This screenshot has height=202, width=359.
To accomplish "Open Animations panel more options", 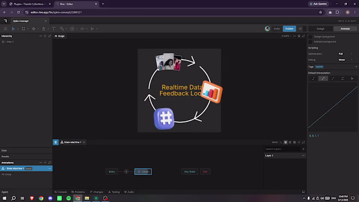I will pos(40,162).
